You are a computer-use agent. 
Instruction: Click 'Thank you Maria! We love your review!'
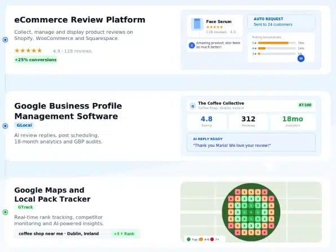[x=232, y=146]
